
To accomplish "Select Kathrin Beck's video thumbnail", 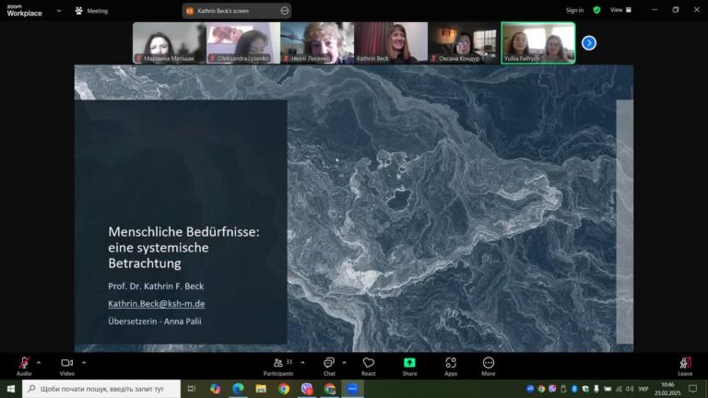I will [391, 43].
